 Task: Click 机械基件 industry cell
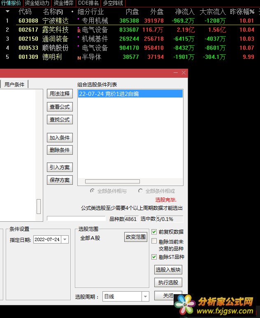[95, 39]
